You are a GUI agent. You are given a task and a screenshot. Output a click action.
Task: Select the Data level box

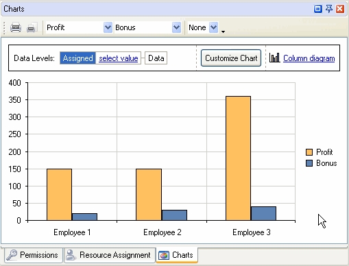(156, 58)
